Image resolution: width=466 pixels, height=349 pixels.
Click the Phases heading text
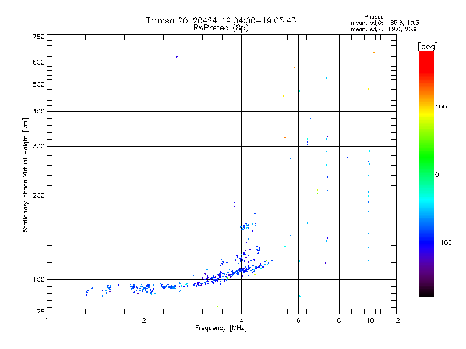[373, 17]
